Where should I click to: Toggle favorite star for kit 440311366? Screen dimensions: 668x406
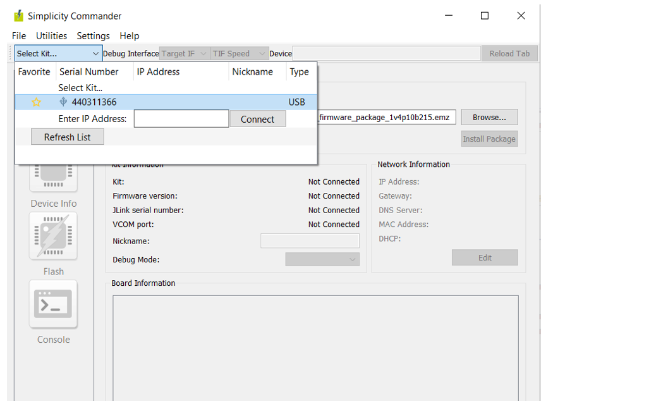36,102
